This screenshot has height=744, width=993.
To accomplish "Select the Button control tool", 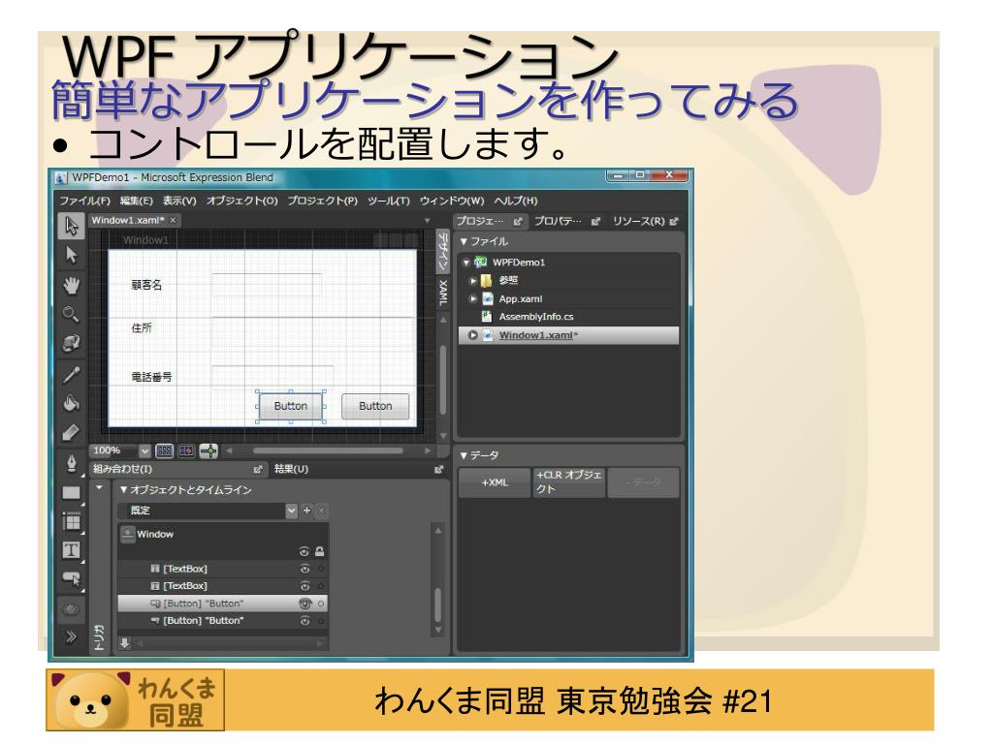I will click(x=72, y=579).
